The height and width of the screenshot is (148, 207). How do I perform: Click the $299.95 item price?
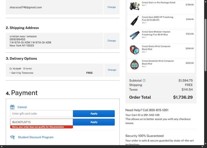pos(190,48)
